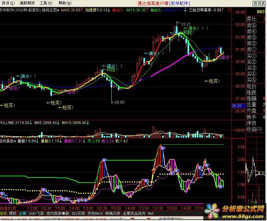Click the 买① row in the quote panel
267x221 pixels.
click(256, 56)
